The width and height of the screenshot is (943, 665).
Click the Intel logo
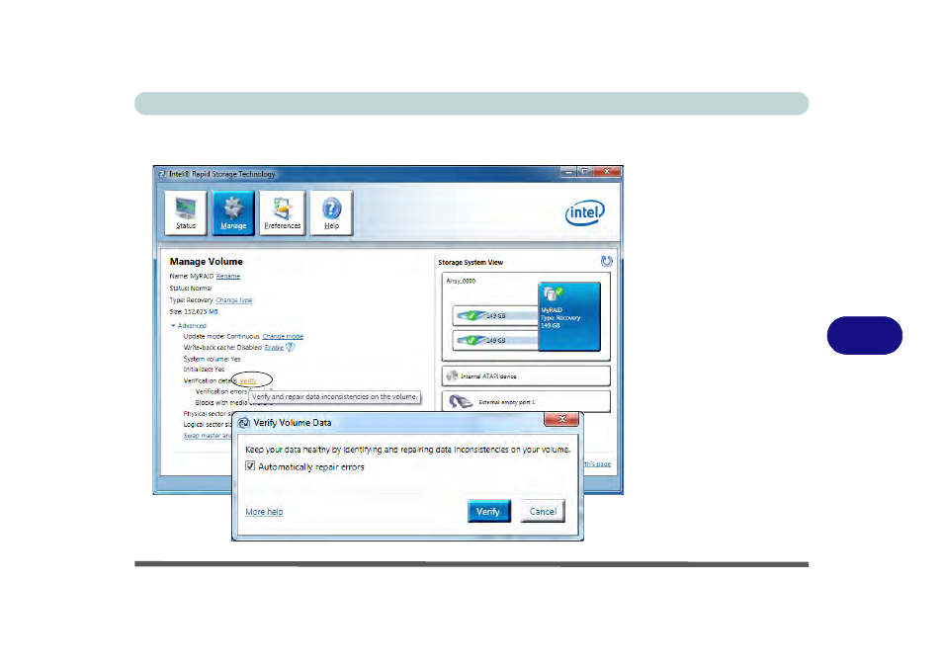pyautogui.click(x=584, y=212)
